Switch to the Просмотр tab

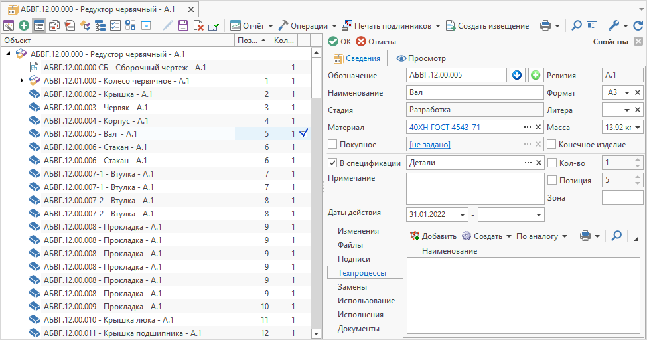pos(421,58)
